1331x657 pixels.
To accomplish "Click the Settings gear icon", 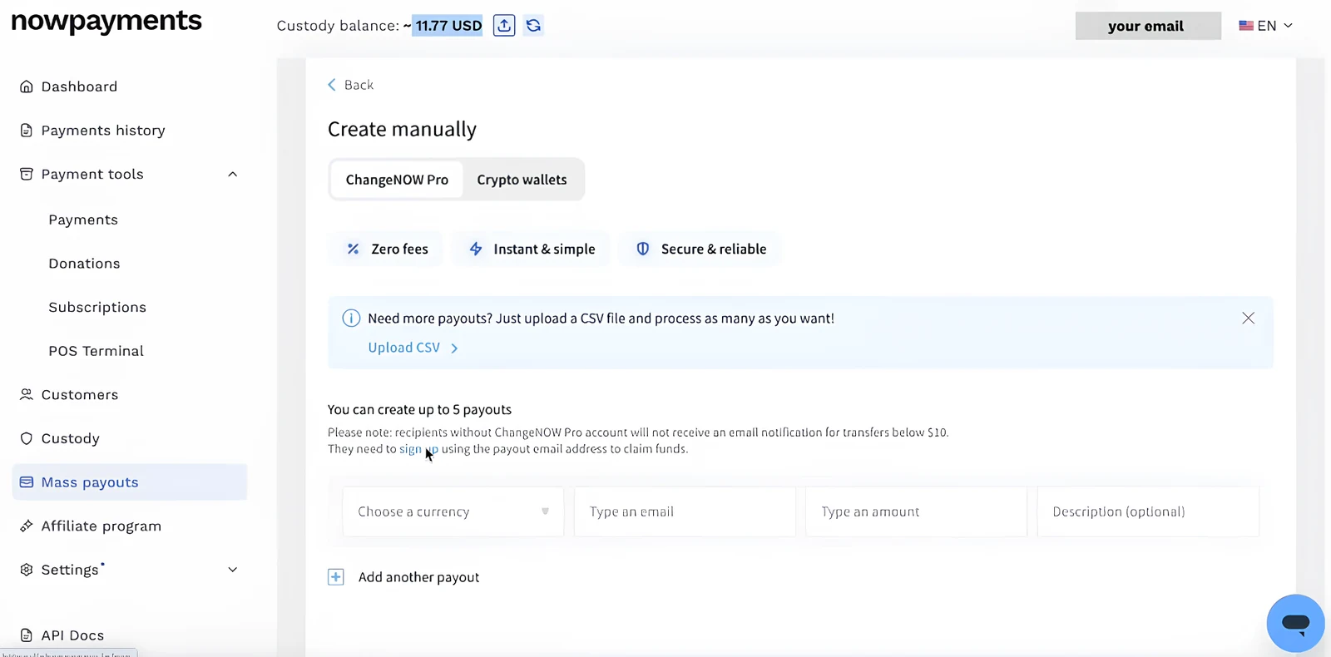I will tap(27, 570).
